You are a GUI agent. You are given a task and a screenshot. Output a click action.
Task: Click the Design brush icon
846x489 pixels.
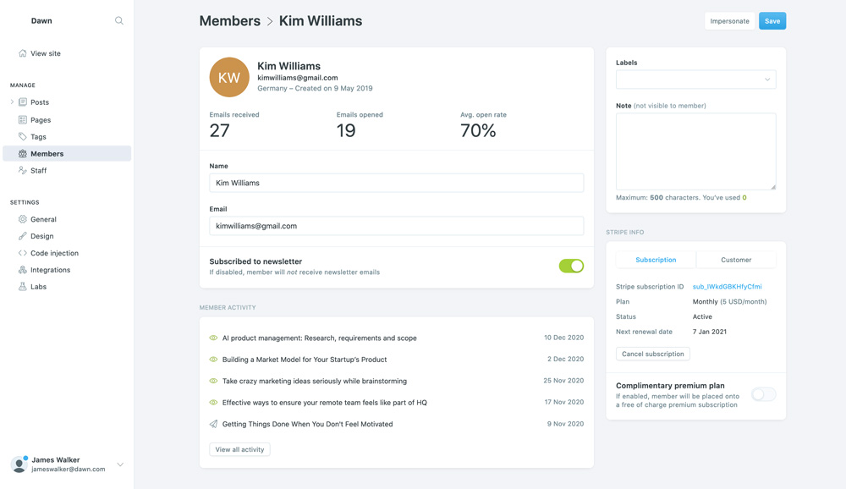pos(23,236)
